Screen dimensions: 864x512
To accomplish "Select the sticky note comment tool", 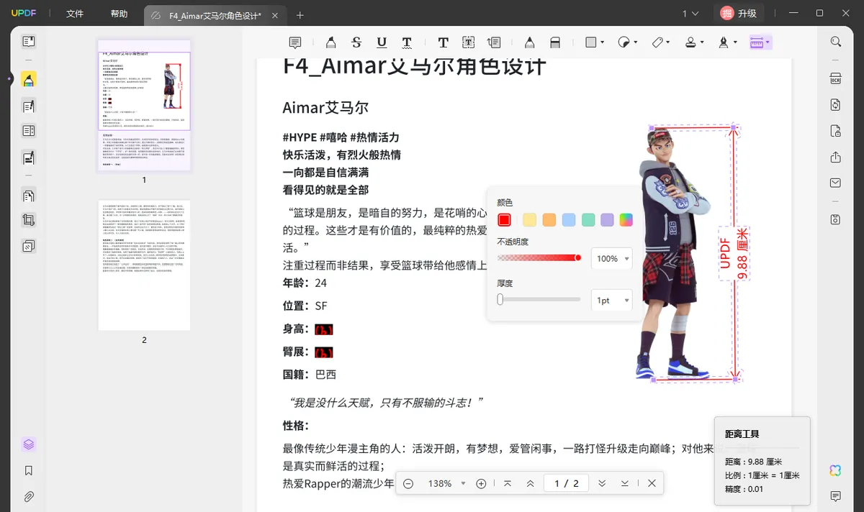I will pos(295,42).
